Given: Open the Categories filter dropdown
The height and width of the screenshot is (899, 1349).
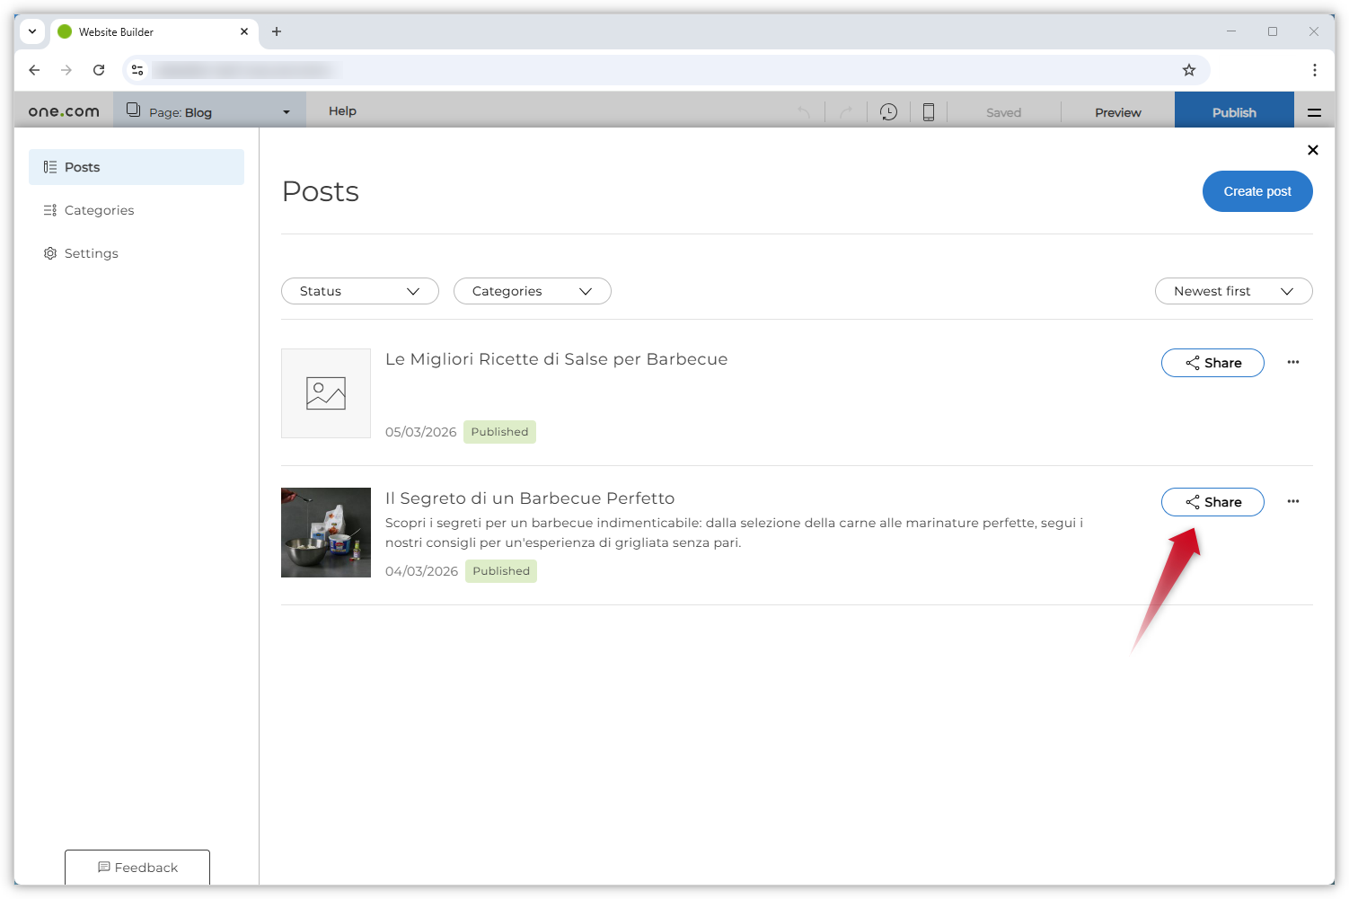Looking at the screenshot, I should pos(532,290).
